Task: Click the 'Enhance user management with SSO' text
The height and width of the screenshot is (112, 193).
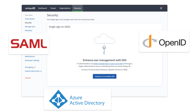Action: pos(105,60)
